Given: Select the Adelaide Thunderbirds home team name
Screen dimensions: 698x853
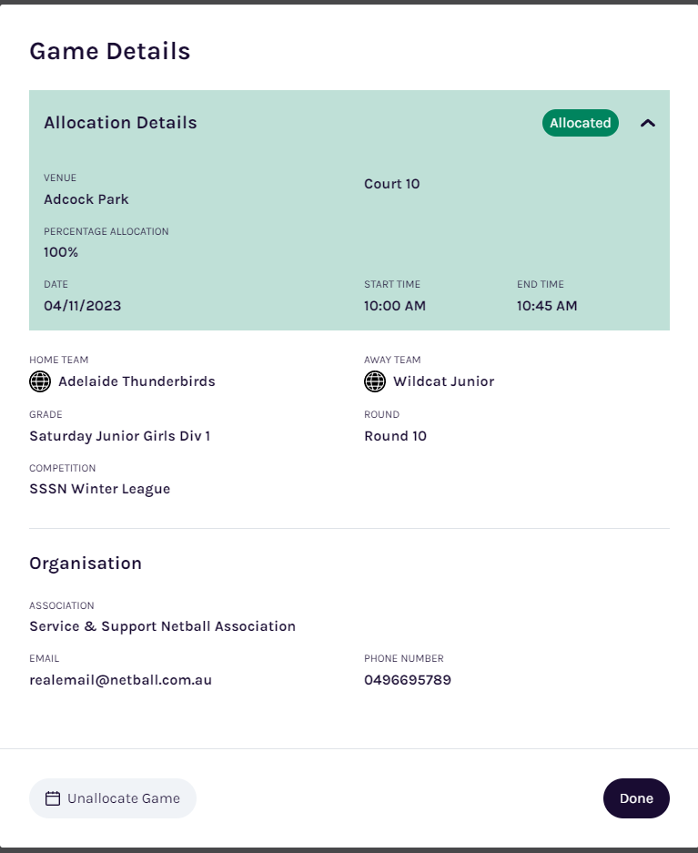Looking at the screenshot, I should [x=137, y=381].
